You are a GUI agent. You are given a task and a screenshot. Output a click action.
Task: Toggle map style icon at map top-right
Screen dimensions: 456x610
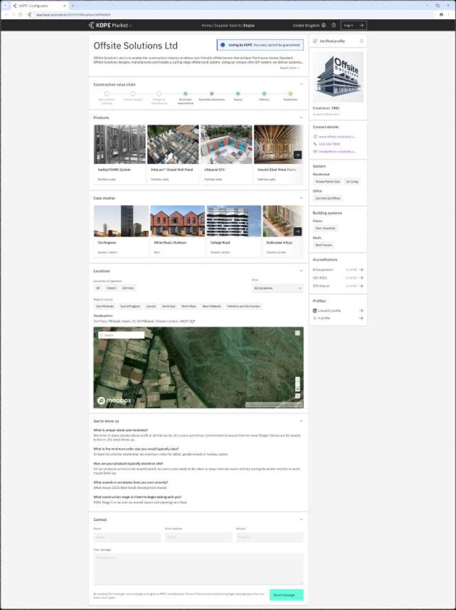click(x=298, y=333)
